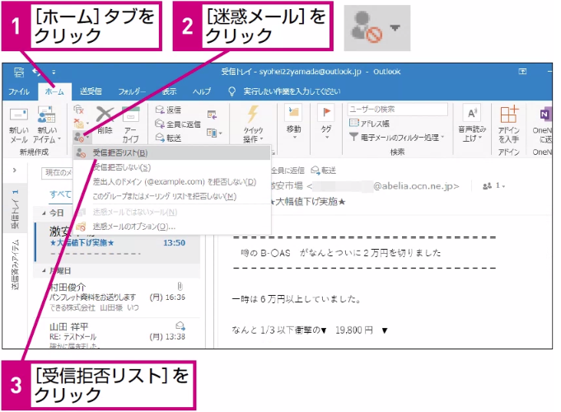This screenshot has height=412, width=561.
Task: Click the 音声読み上げ read aloud icon
Action: [x=472, y=114]
